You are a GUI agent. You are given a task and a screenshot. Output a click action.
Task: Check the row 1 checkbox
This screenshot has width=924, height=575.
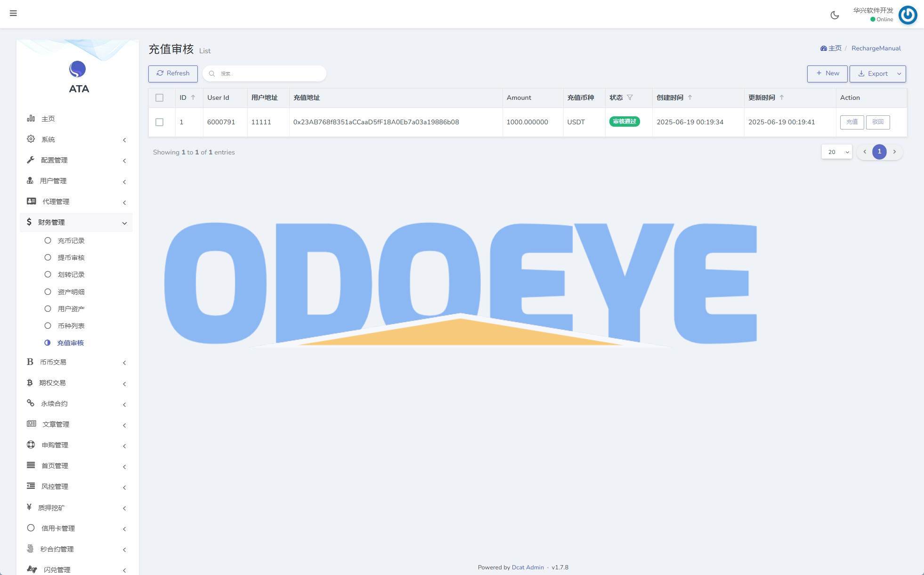tap(159, 122)
